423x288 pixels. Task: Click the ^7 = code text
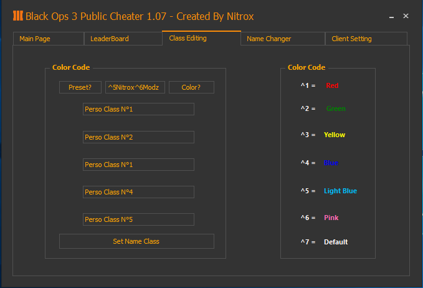click(308, 242)
